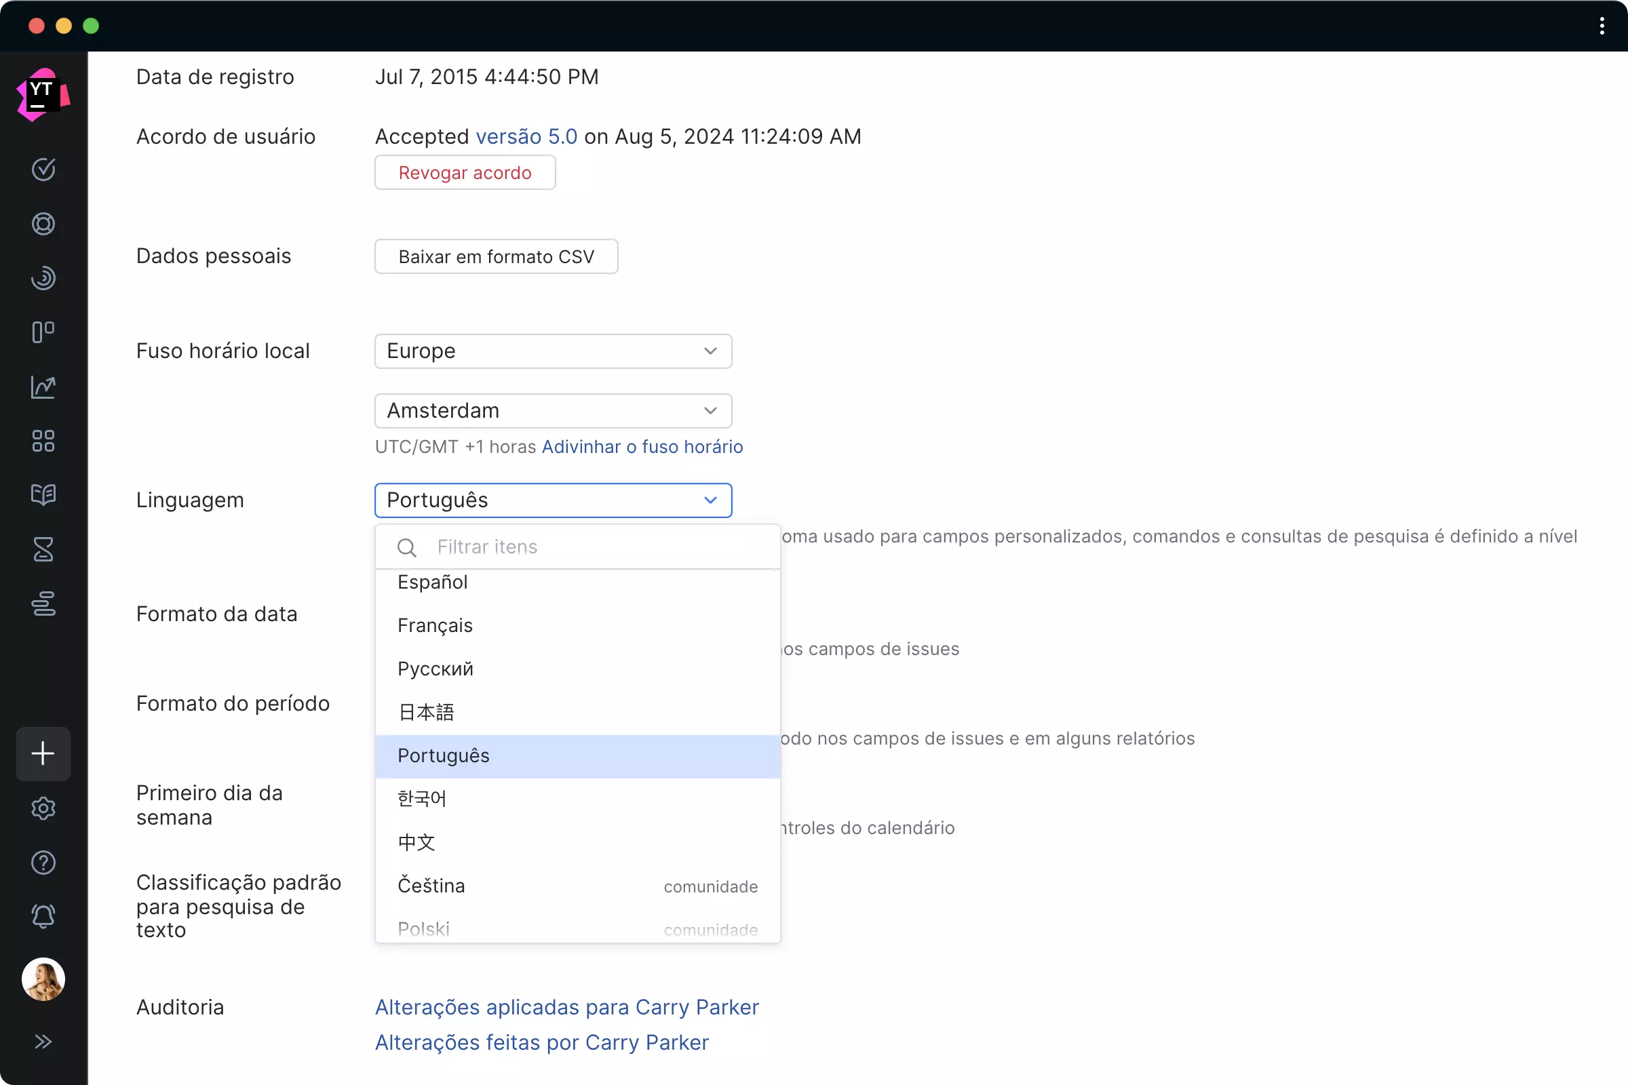The width and height of the screenshot is (1628, 1085).
Task: Select Français from the language list
Action: click(435, 625)
